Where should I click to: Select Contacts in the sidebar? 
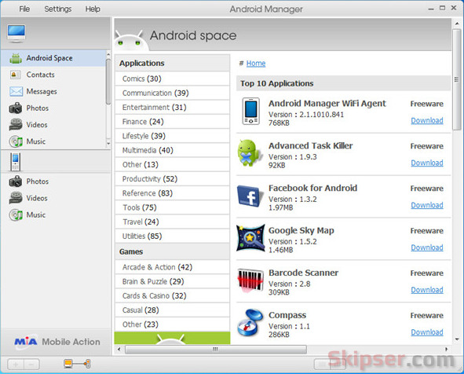click(x=53, y=75)
